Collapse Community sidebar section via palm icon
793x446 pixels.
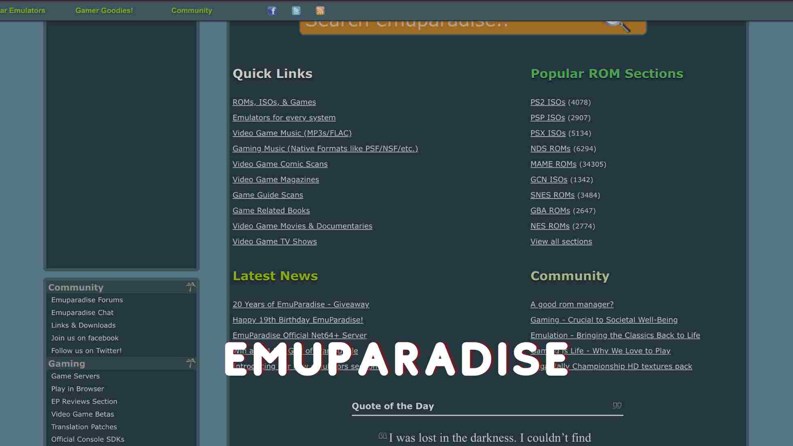coord(191,287)
